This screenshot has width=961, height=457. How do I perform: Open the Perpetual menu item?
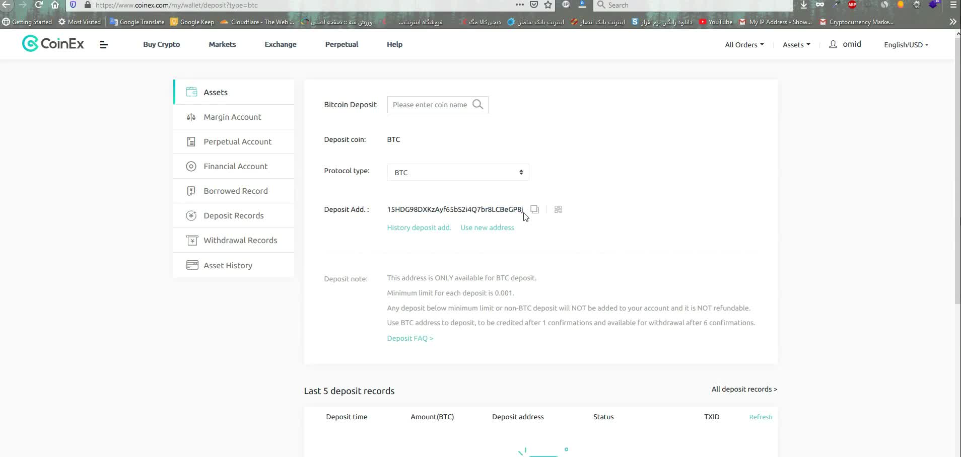click(x=341, y=44)
